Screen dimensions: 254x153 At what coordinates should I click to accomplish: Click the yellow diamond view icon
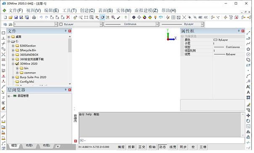coord(150,17)
